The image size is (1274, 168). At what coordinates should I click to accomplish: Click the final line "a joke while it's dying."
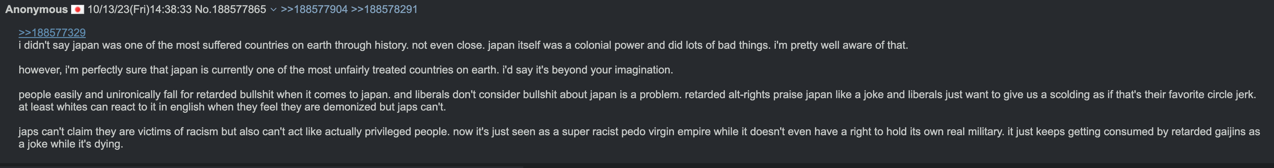coord(71,144)
